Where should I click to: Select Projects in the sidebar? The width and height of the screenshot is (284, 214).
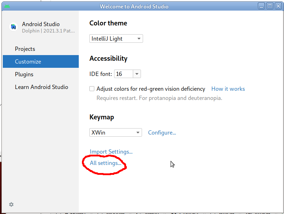[25, 49]
